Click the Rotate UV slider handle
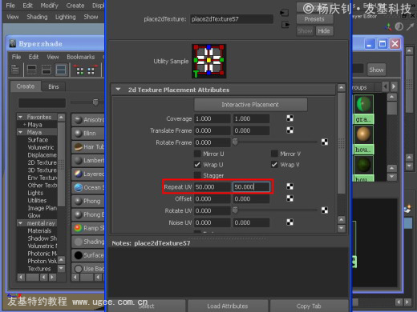Viewport: 417px width, 312px height. (235, 210)
